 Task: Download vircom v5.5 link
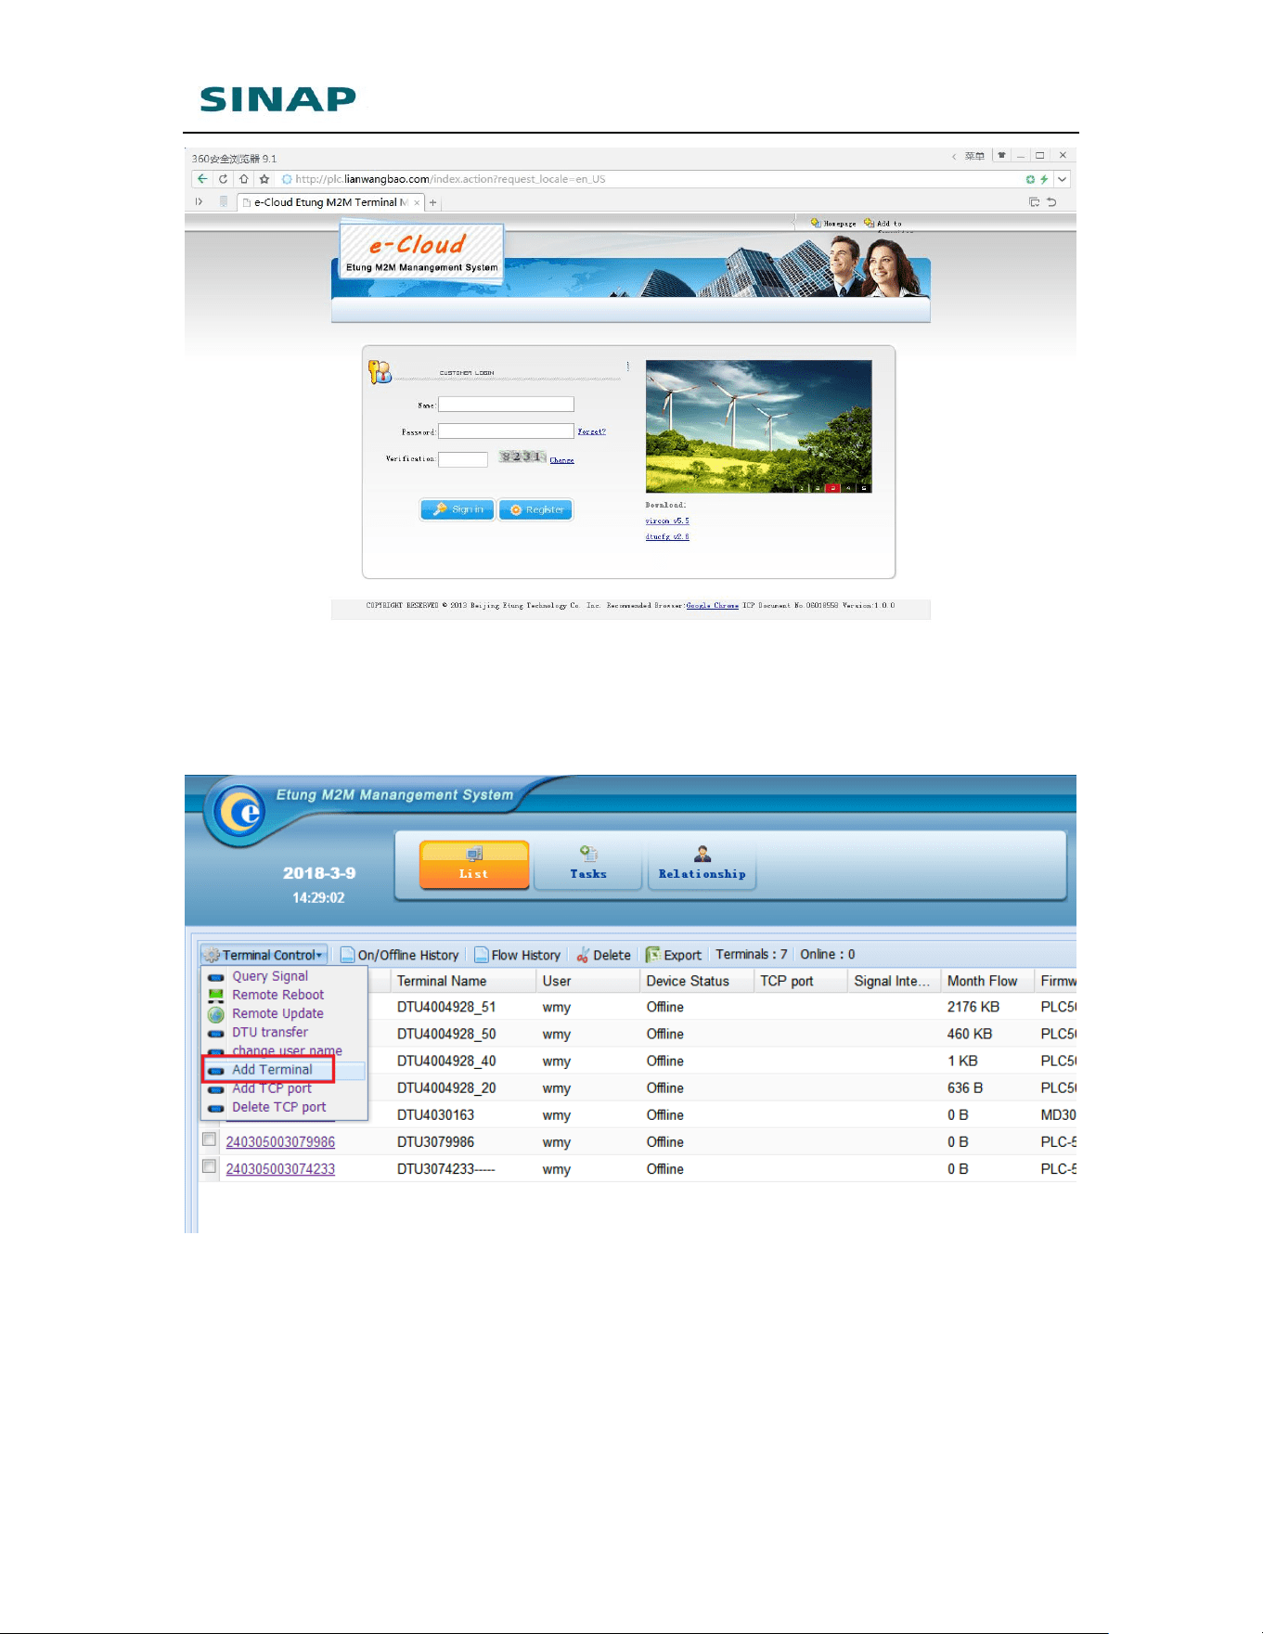pos(667,521)
